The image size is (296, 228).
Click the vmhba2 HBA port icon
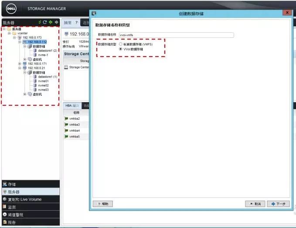[x=66, y=118]
